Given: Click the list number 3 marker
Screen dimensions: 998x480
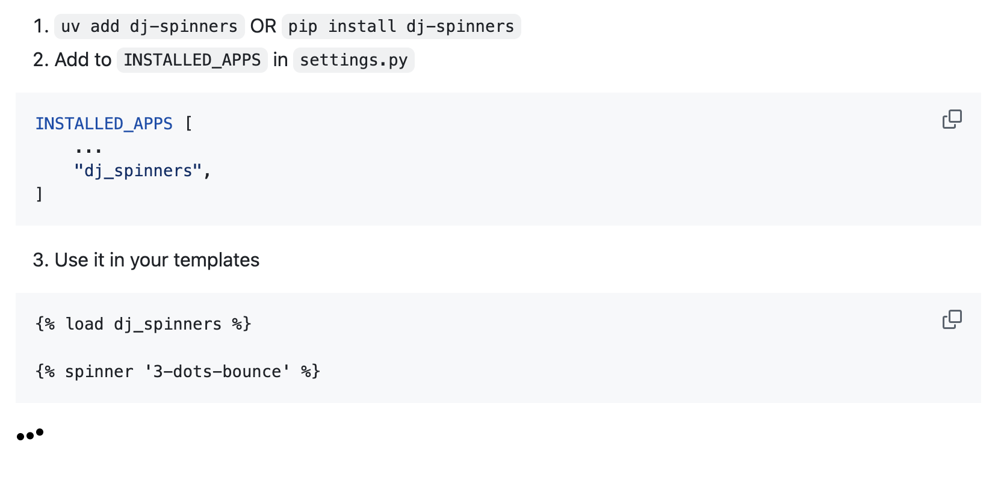Looking at the screenshot, I should tap(40, 260).
